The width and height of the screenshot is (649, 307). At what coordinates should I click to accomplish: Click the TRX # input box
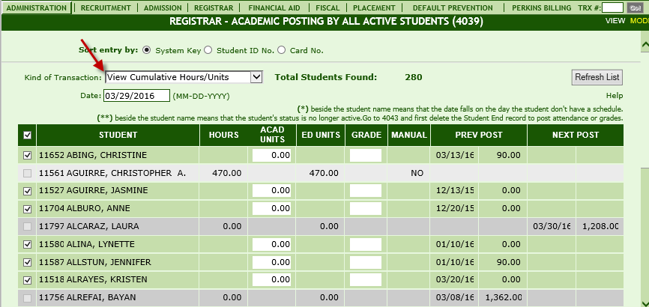(612, 7)
